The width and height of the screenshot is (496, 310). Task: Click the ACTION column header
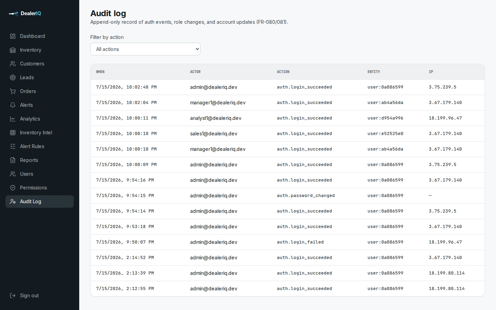pyautogui.click(x=283, y=72)
